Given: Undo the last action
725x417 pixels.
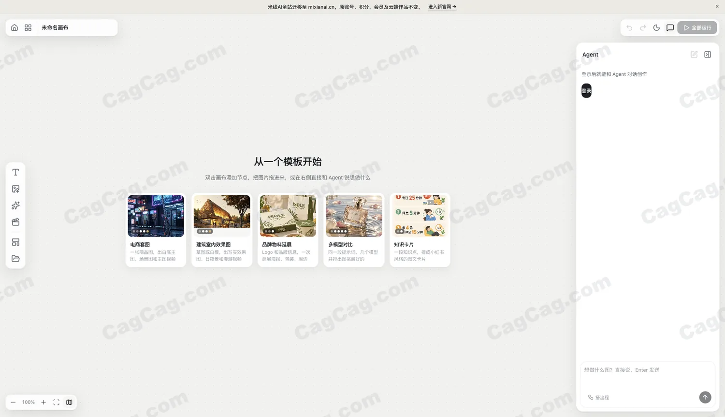Looking at the screenshot, I should 629,28.
